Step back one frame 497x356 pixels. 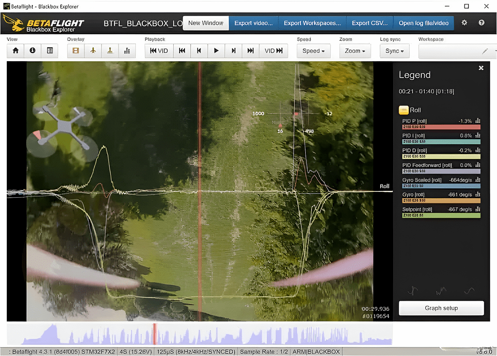click(x=199, y=51)
